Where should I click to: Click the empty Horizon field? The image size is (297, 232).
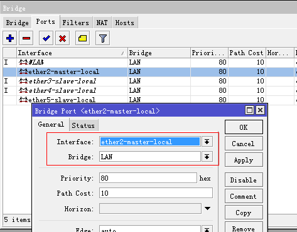pyautogui.click(x=150, y=208)
